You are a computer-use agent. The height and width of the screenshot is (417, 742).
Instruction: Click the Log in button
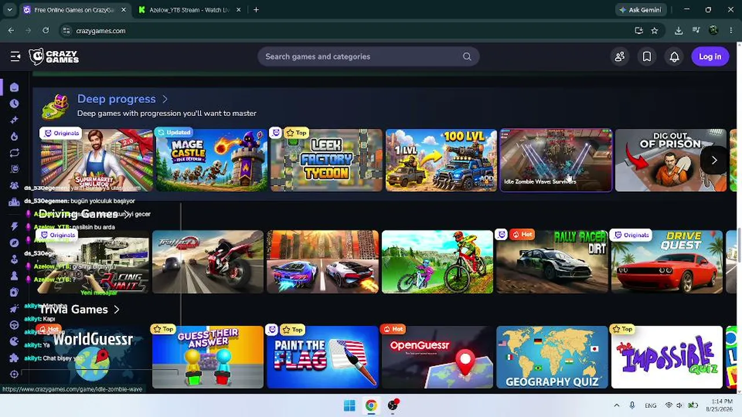(x=710, y=56)
